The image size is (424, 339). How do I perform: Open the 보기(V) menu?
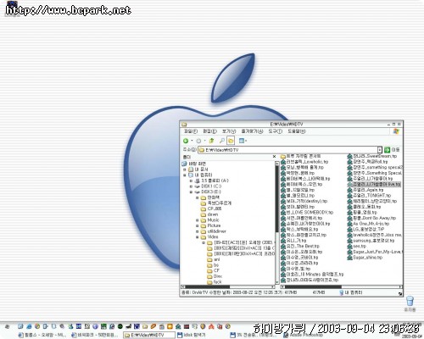[229, 131]
